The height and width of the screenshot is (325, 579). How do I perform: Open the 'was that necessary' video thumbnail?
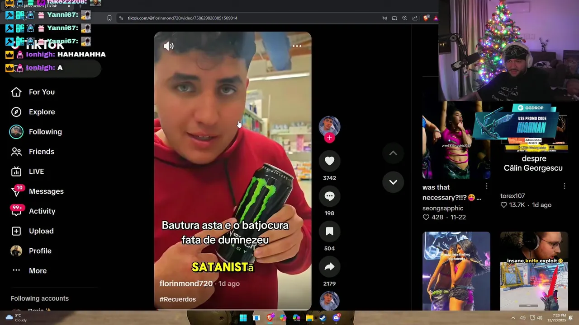tap(456, 140)
